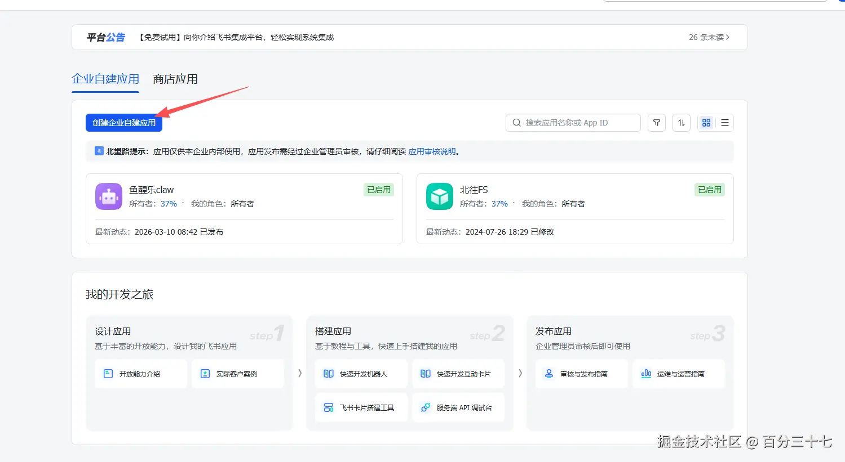This screenshot has height=462, width=845.
Task: Open the 快速开发互动卡片 card
Action: 458,374
